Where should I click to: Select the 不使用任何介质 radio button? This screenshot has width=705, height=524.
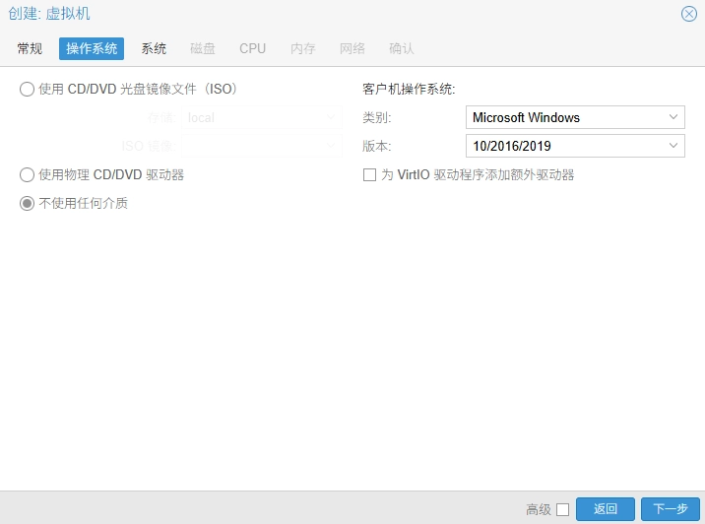point(28,203)
